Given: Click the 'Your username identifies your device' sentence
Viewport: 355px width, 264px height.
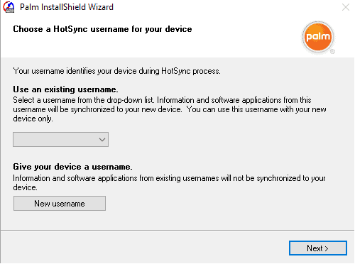Looking at the screenshot, I should pyautogui.click(x=116, y=71).
